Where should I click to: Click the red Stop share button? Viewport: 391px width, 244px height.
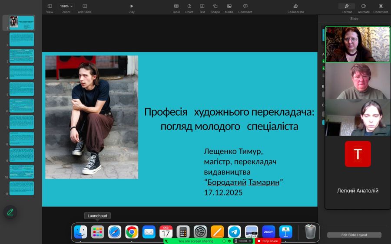click(x=268, y=241)
